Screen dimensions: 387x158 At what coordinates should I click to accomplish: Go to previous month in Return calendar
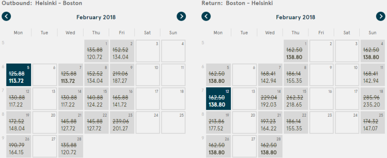pyautogui.click(x=206, y=16)
